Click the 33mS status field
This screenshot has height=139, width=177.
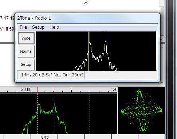point(78,75)
